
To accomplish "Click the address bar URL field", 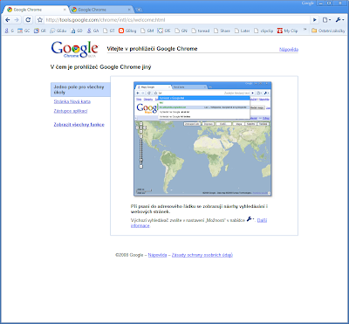I will click(x=176, y=20).
